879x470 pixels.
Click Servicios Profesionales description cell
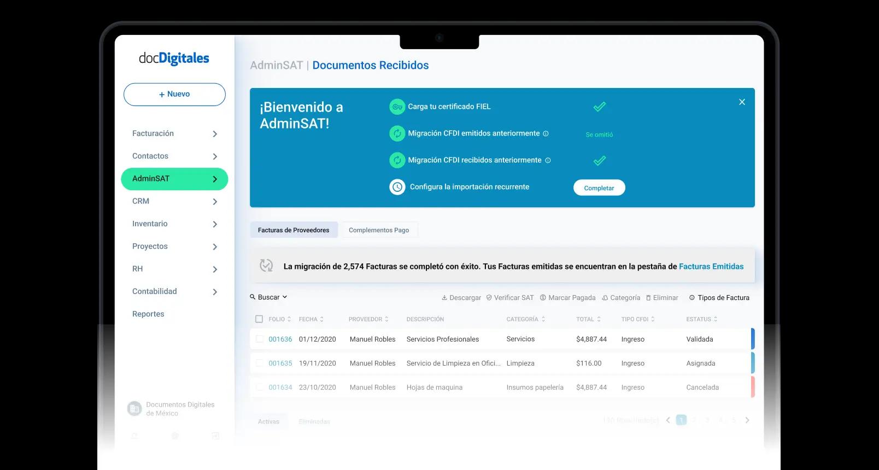tap(443, 339)
